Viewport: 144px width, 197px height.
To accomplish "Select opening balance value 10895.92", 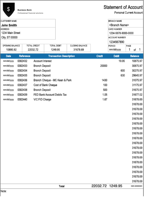I will click(x=11, y=50).
